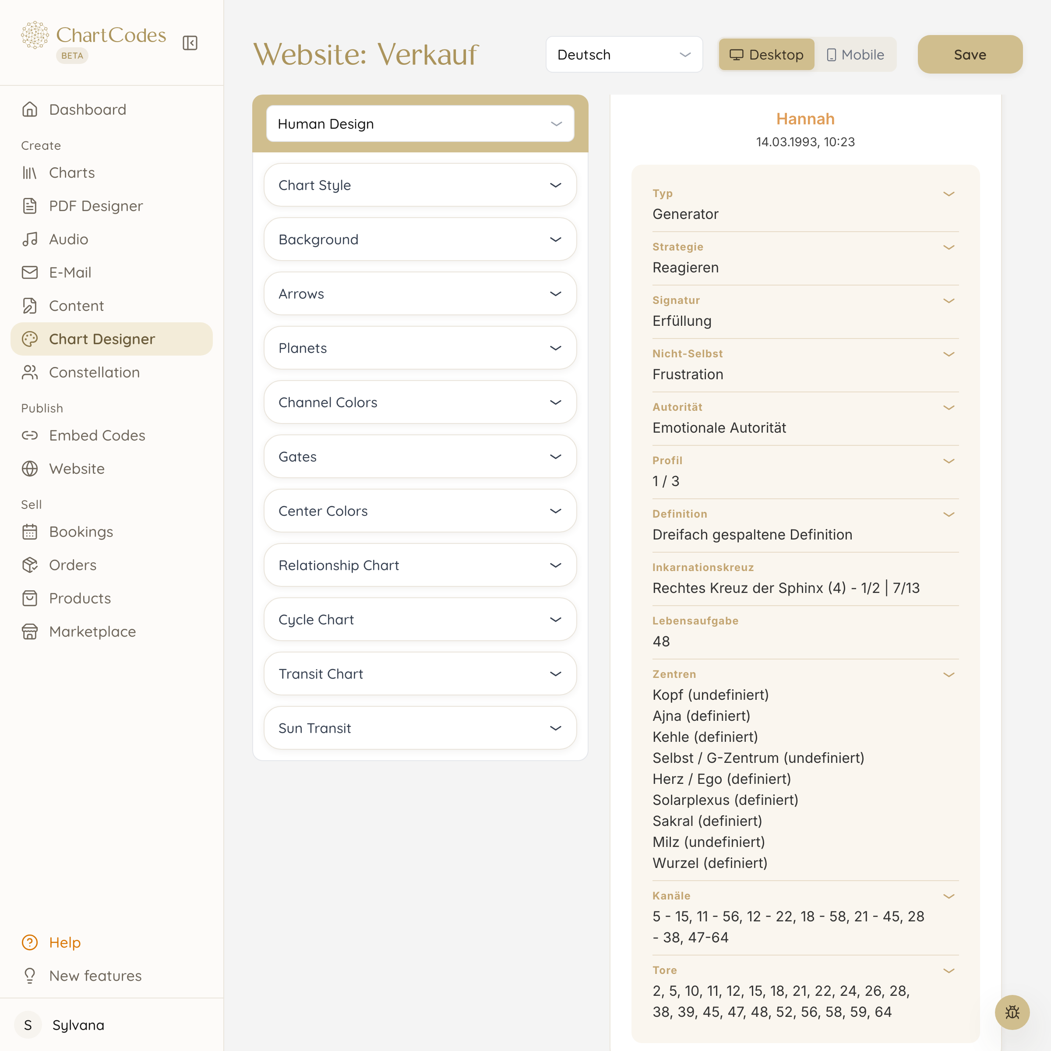Click the Charts library icon
Image resolution: width=1051 pixels, height=1051 pixels.
[30, 173]
